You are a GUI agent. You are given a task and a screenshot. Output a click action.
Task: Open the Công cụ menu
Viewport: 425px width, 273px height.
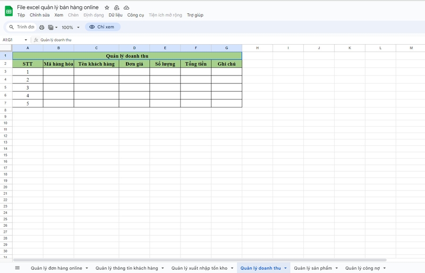pos(135,15)
